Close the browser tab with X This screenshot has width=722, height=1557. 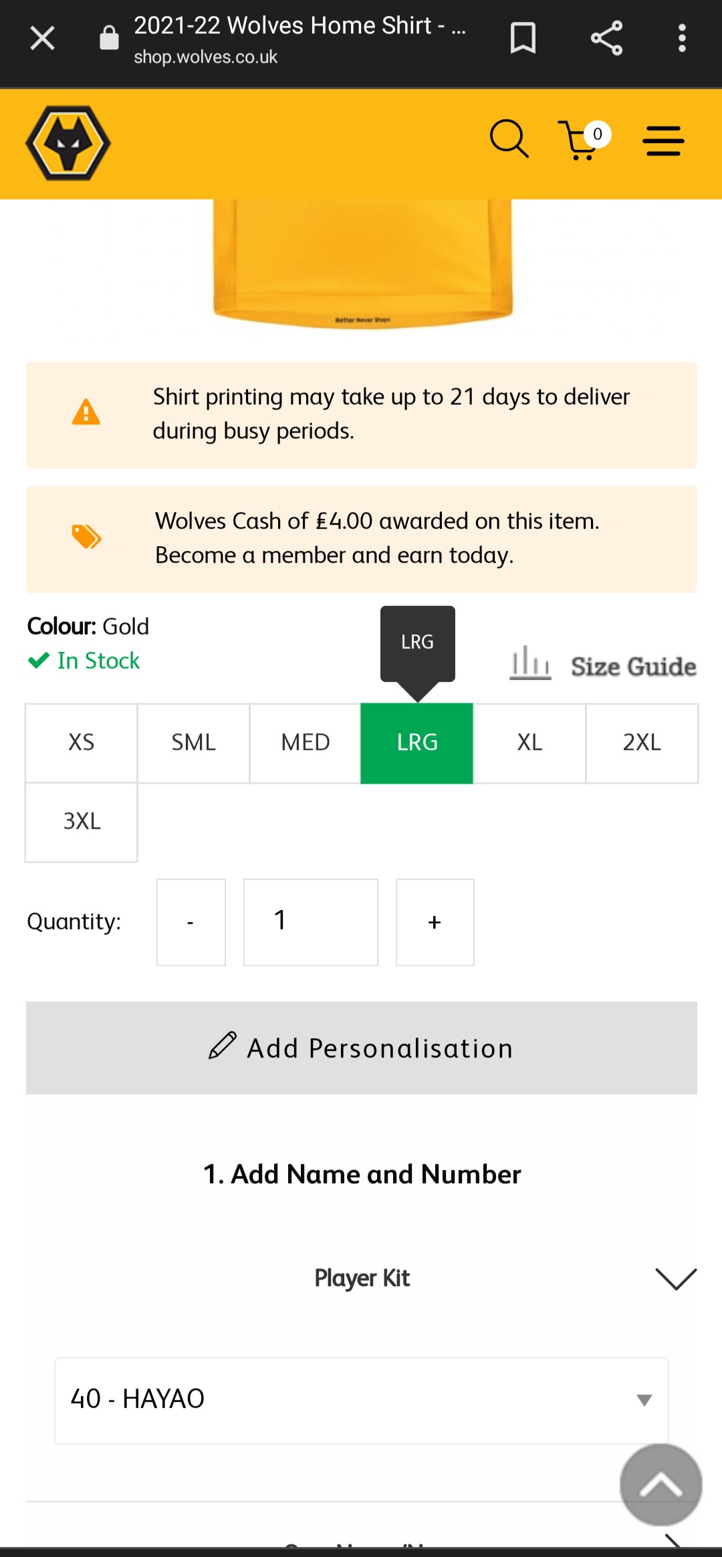click(x=42, y=38)
